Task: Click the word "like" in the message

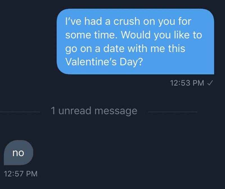Action: (x=182, y=35)
